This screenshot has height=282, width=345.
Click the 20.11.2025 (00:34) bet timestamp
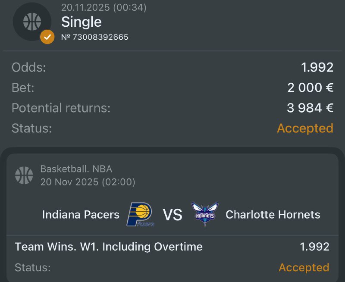click(x=104, y=7)
